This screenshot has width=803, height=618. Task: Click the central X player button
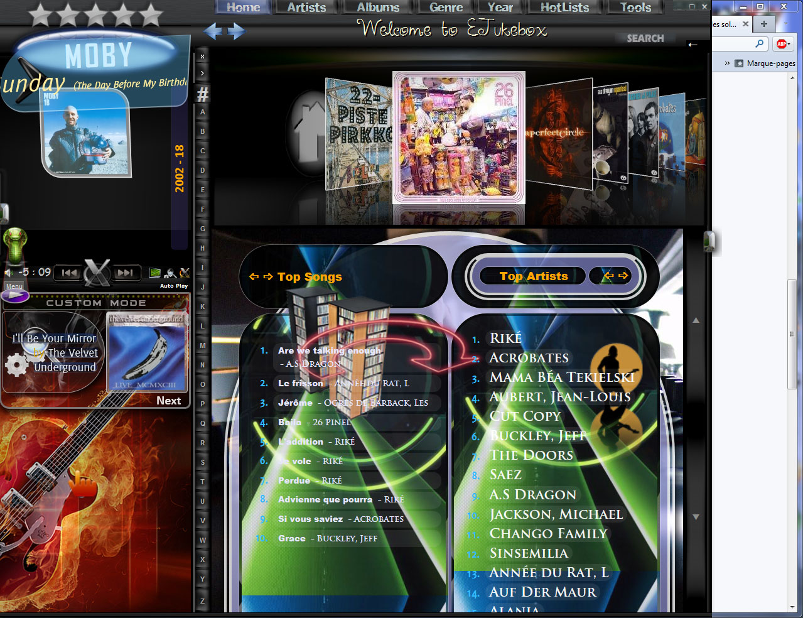pyautogui.click(x=97, y=273)
